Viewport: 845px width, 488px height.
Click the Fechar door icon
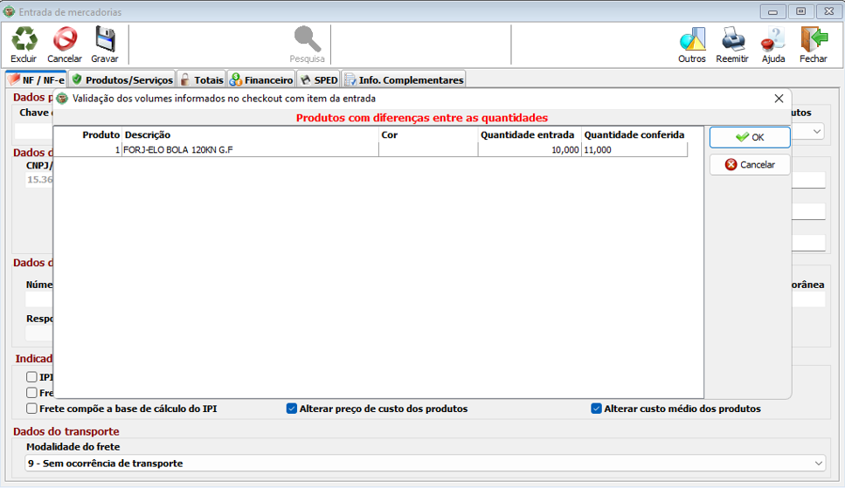[x=813, y=40]
